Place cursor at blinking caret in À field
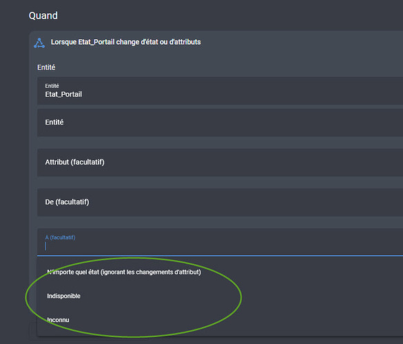This screenshot has height=344, width=403. (45, 246)
